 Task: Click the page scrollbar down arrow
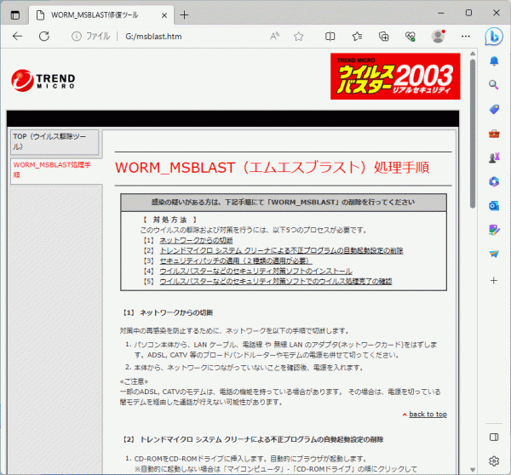[x=473, y=469]
